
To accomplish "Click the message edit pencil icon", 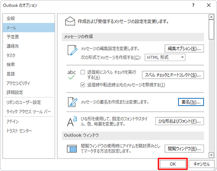I will pos(72,50).
